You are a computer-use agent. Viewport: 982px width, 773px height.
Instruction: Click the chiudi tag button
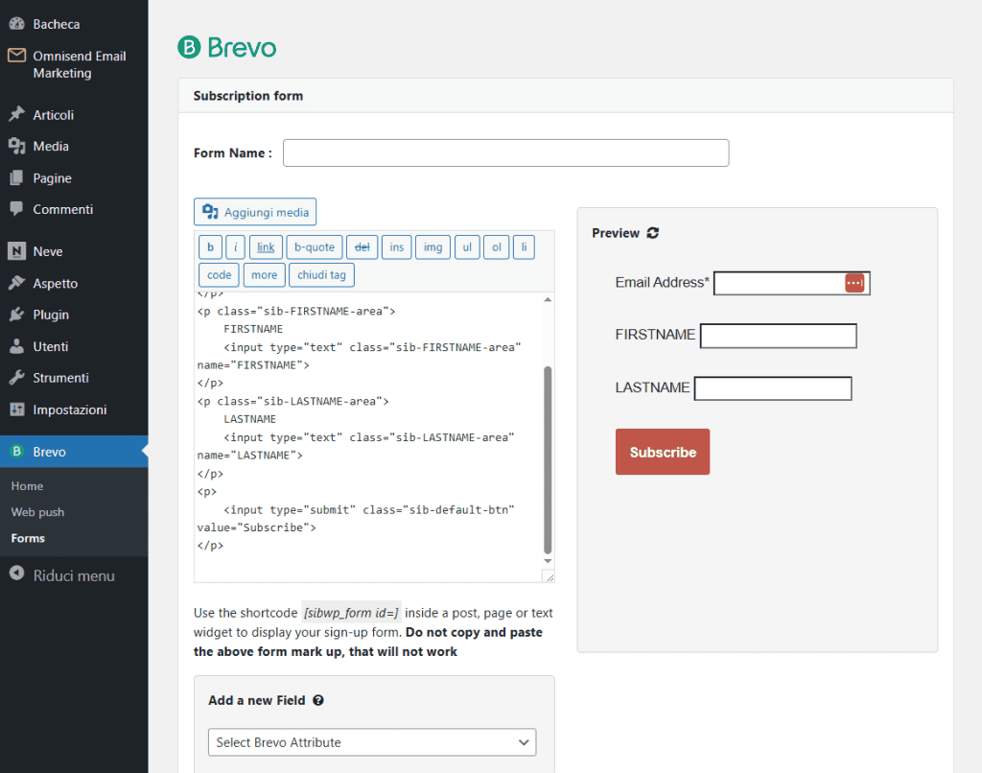[322, 275]
